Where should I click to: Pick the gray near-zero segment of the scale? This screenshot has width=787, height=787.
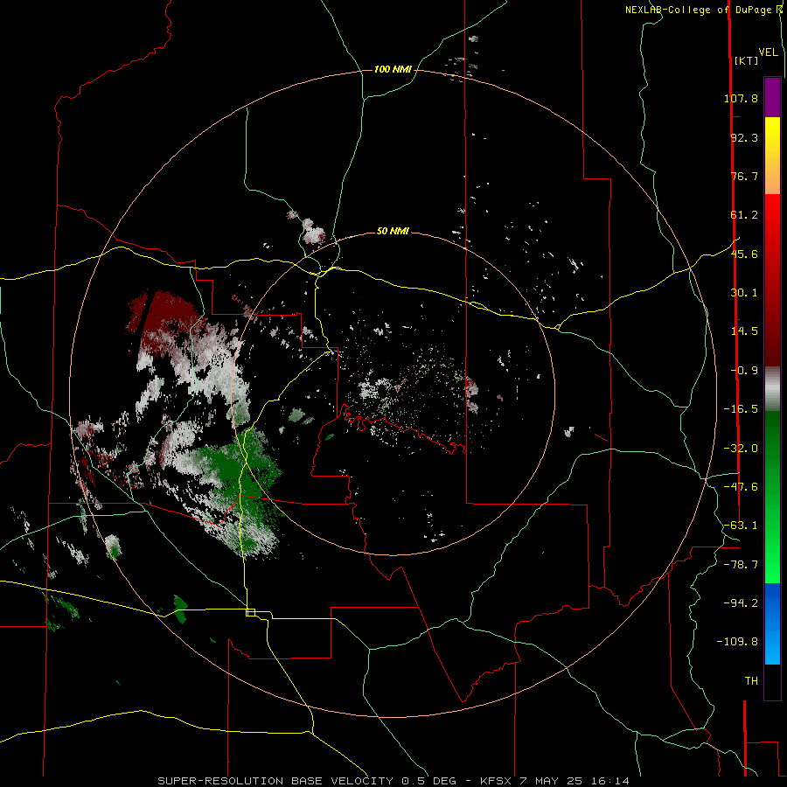pyautogui.click(x=772, y=389)
